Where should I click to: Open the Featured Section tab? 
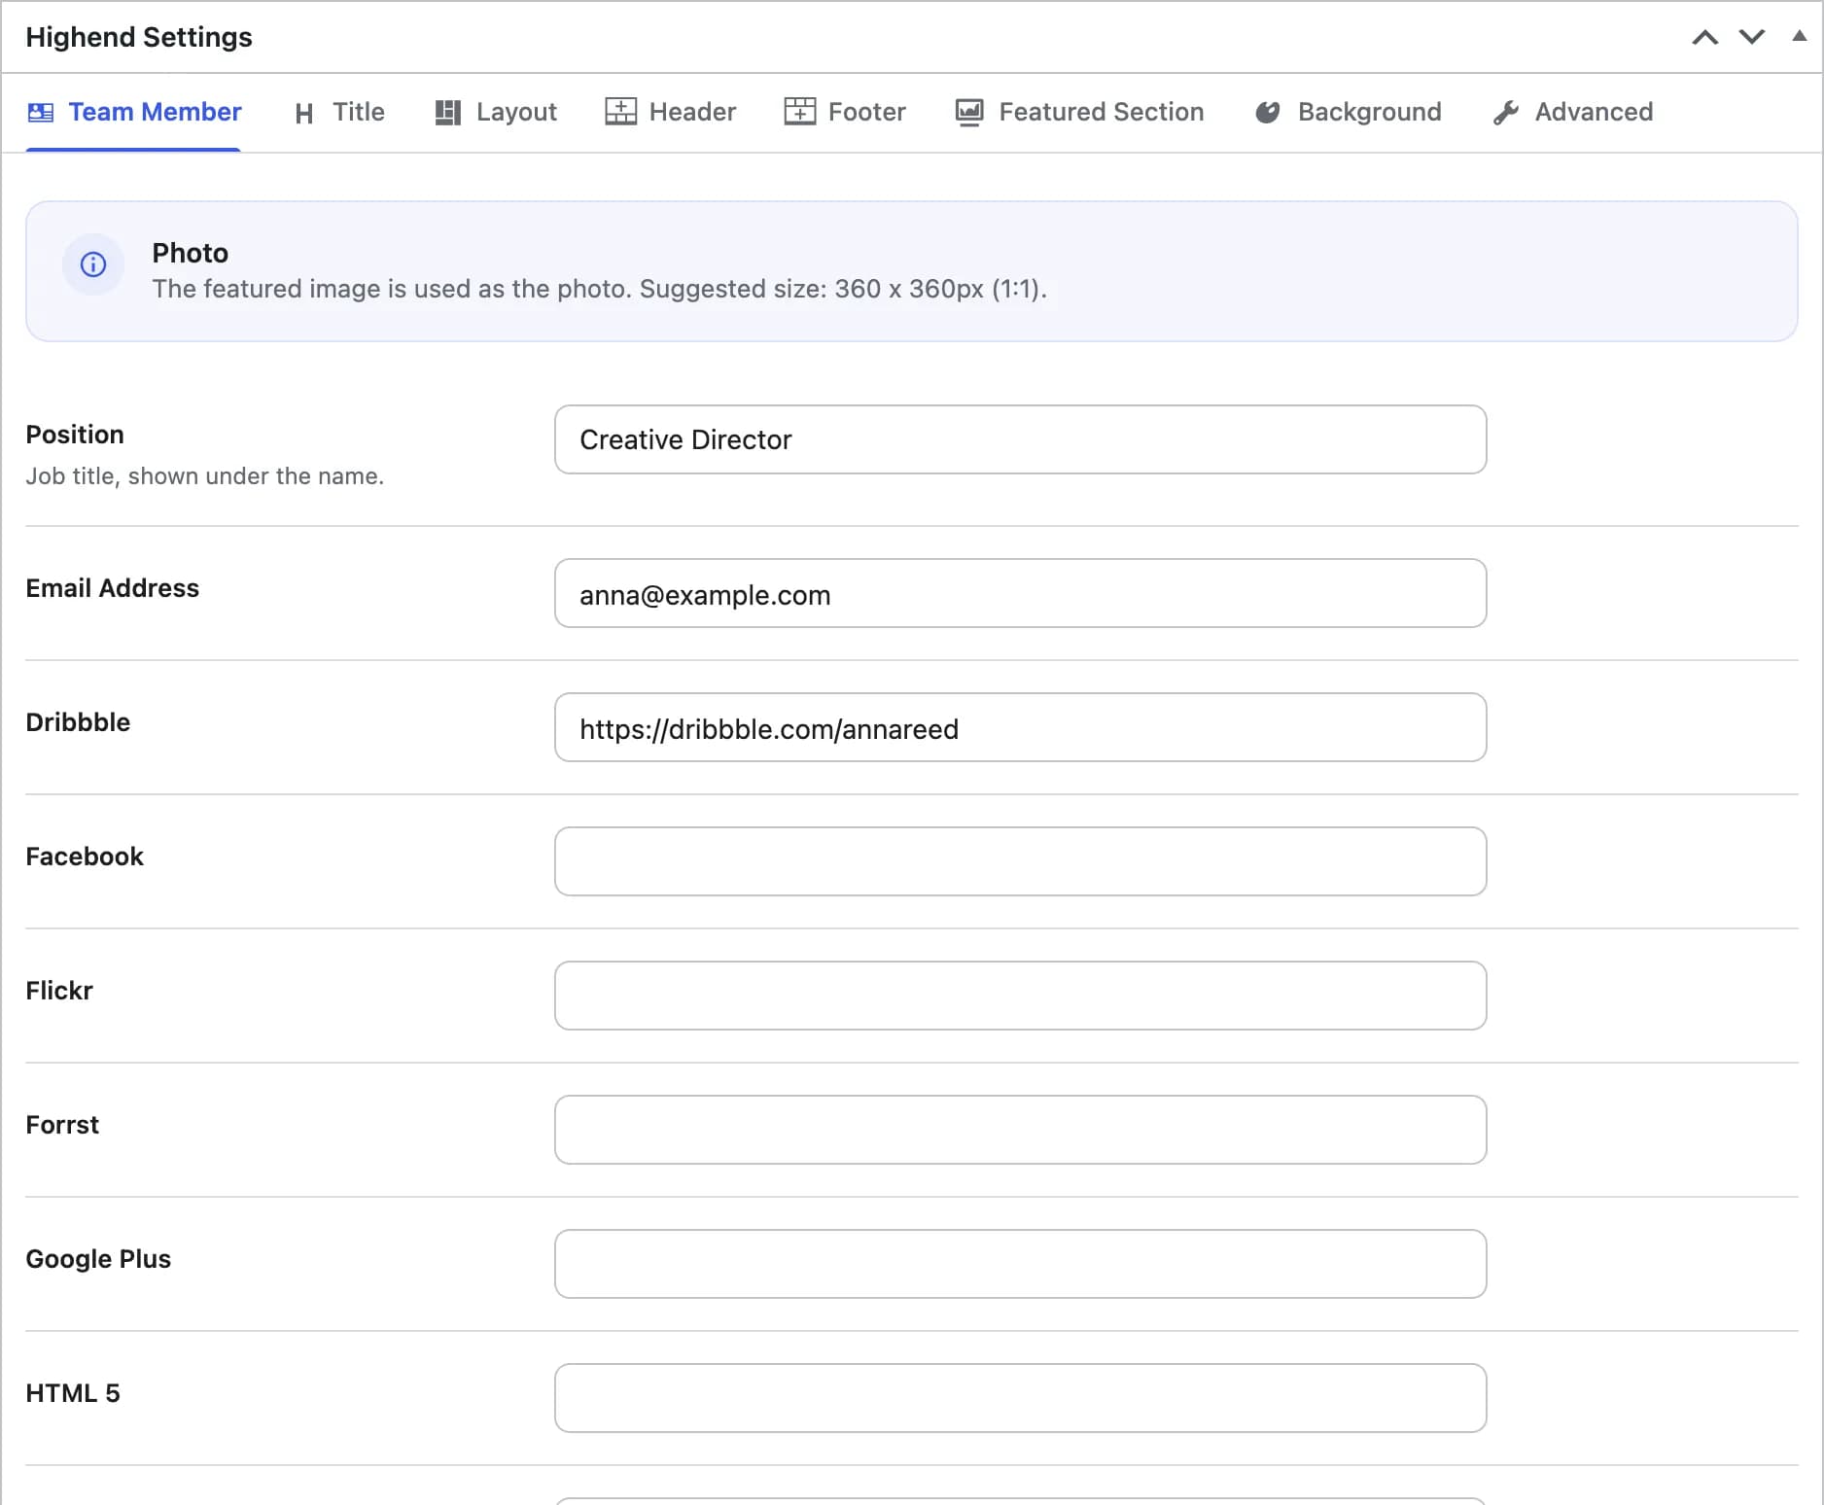(1079, 113)
